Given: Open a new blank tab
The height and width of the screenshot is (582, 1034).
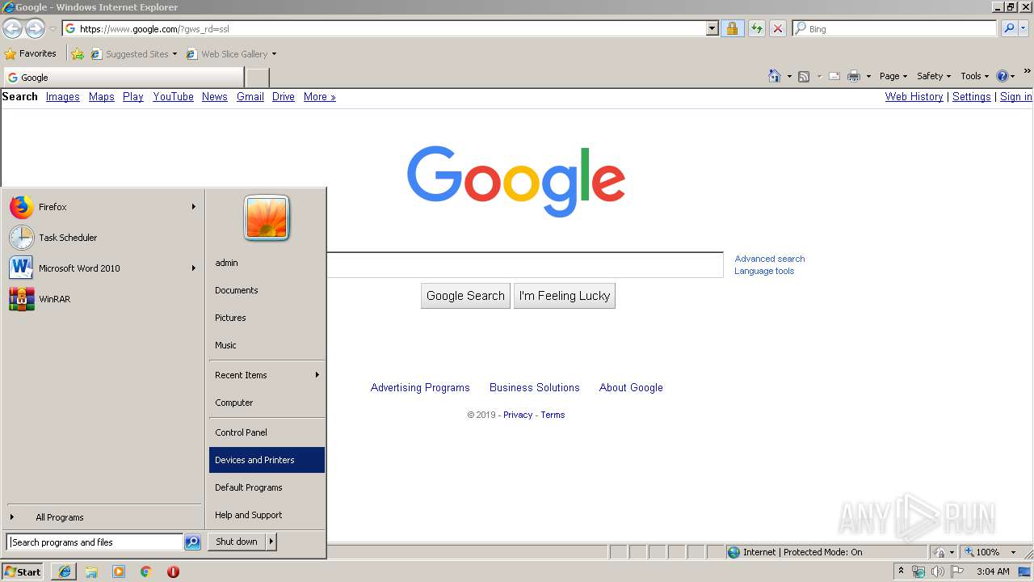Looking at the screenshot, I should (257, 78).
